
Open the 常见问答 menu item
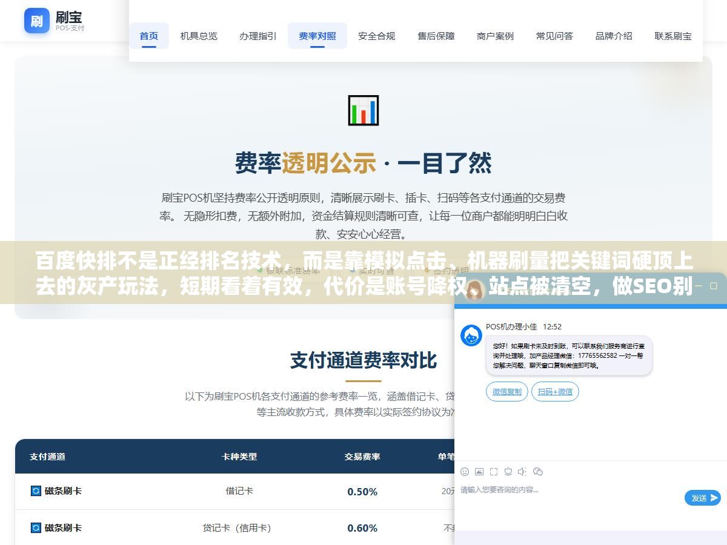554,36
